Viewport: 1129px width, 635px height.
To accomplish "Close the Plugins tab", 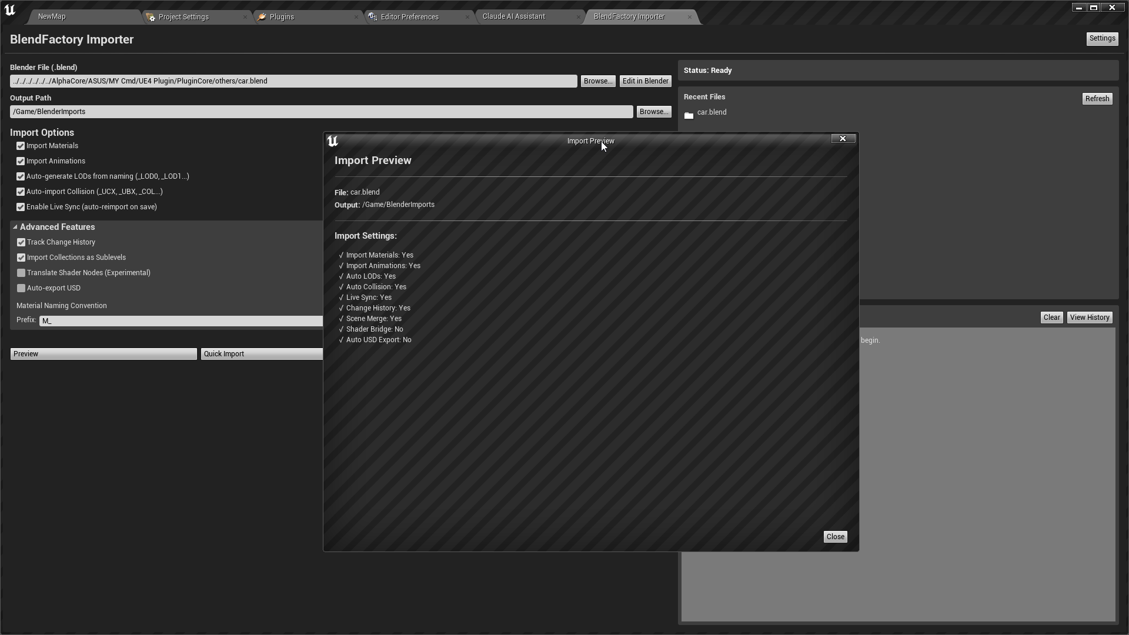I will (356, 17).
